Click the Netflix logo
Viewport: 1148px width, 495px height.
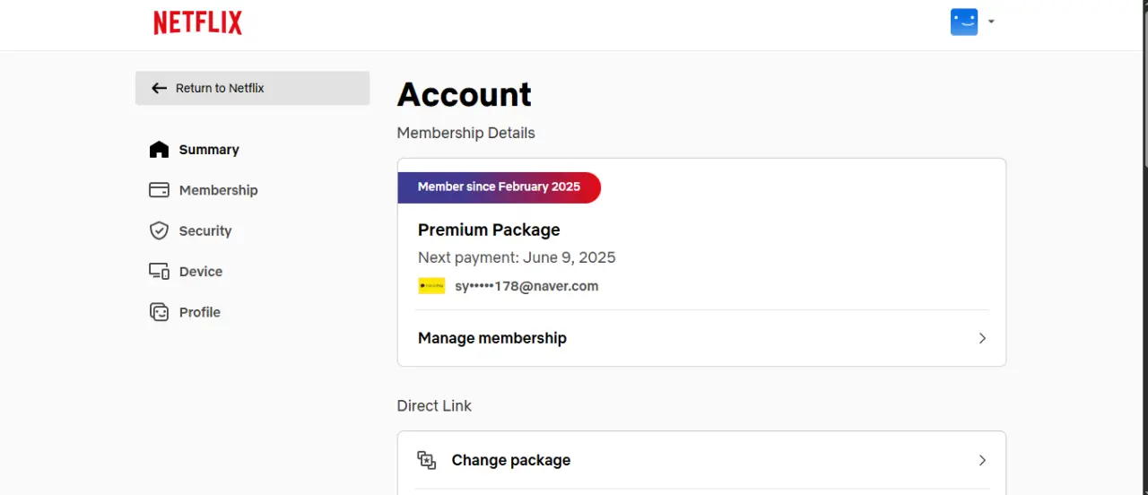click(x=197, y=22)
